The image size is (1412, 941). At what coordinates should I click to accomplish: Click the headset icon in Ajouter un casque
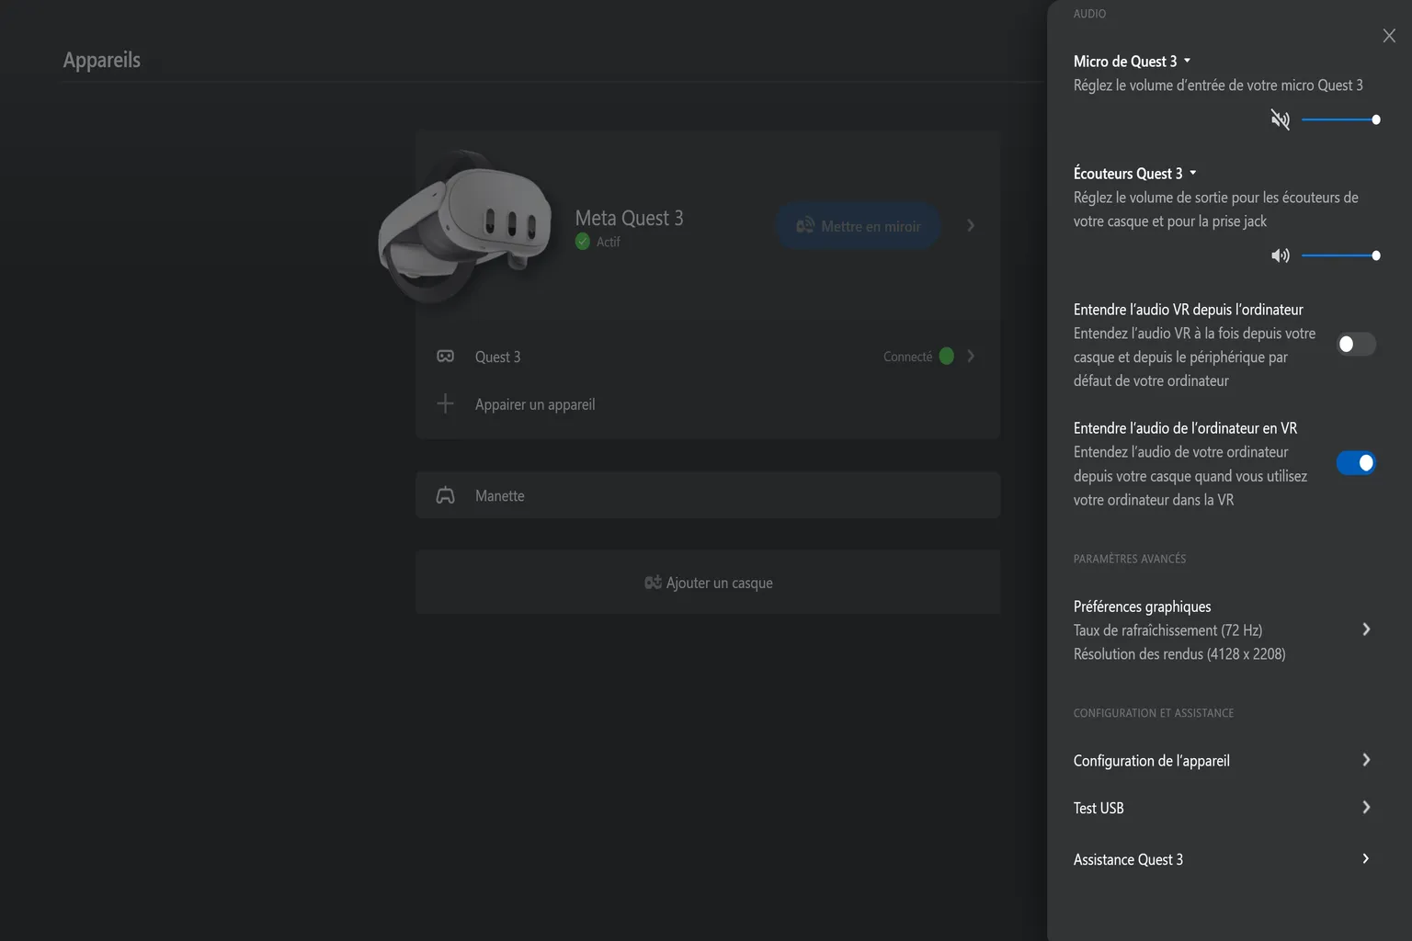click(x=653, y=583)
